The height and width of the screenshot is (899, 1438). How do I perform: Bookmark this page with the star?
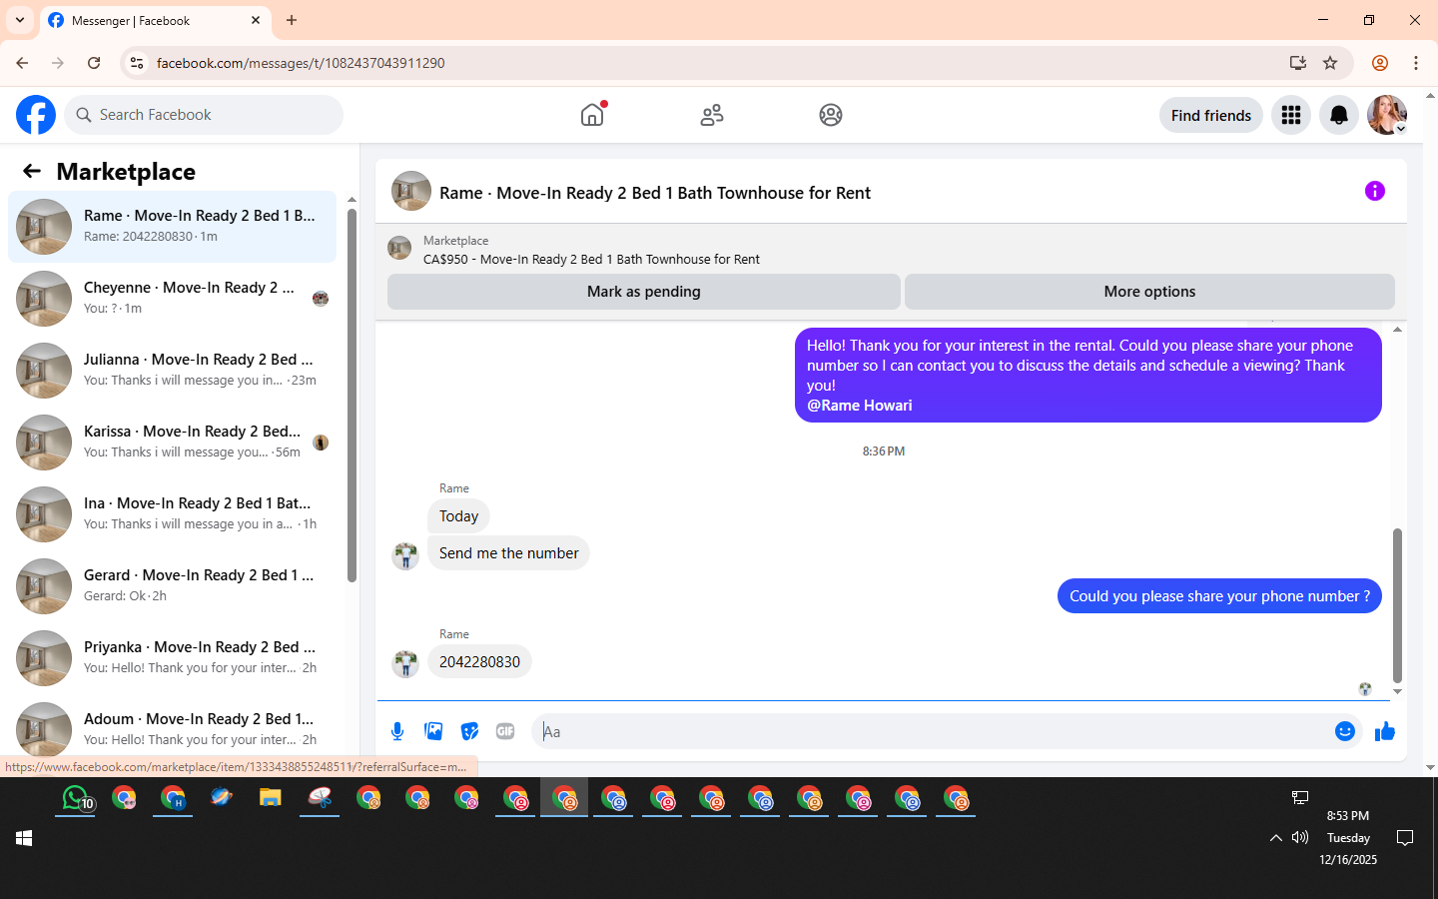(x=1330, y=63)
